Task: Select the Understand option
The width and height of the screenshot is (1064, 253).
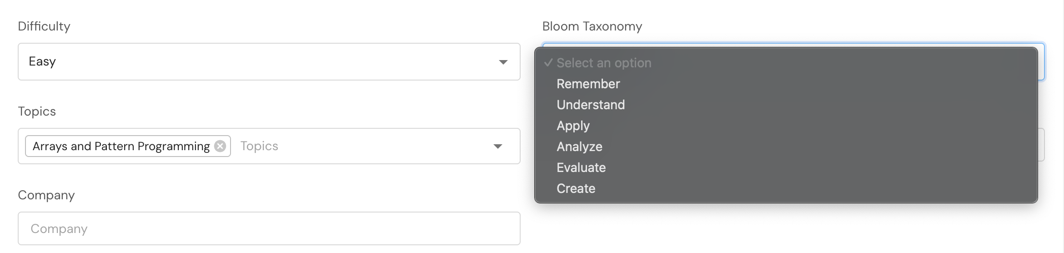Action: 591,105
